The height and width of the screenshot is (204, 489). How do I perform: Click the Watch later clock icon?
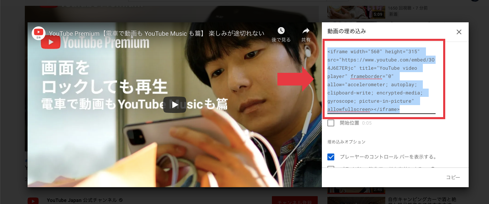281,31
